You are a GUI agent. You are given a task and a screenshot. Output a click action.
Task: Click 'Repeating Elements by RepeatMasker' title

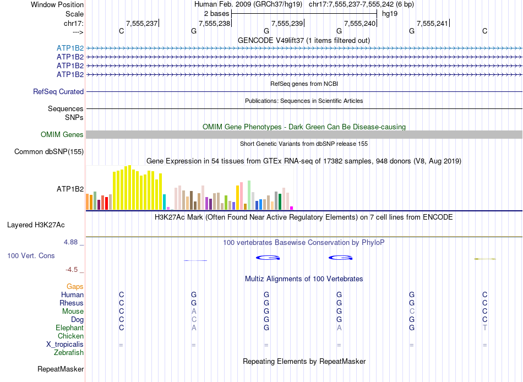tap(304, 361)
